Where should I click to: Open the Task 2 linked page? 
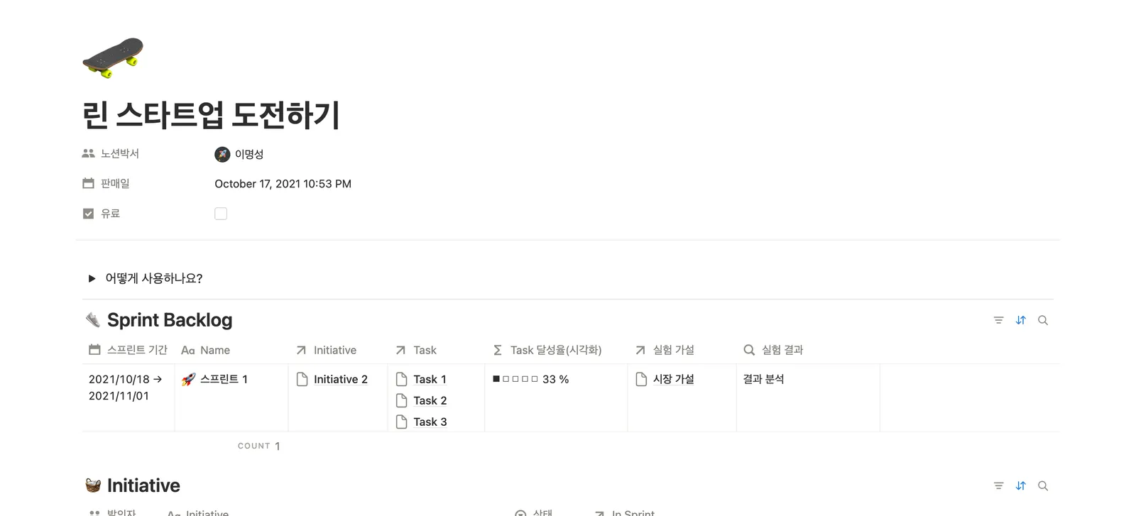pyautogui.click(x=430, y=400)
